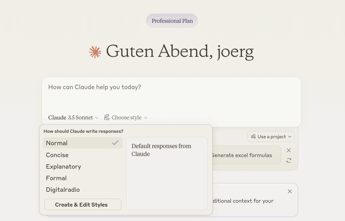Choose the Explanatory style option

click(64, 167)
